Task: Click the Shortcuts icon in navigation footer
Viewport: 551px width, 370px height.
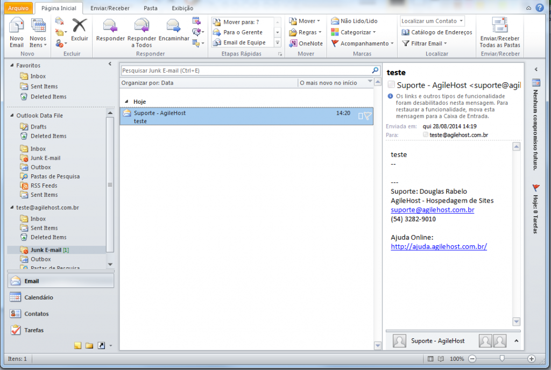Action: 101,345
